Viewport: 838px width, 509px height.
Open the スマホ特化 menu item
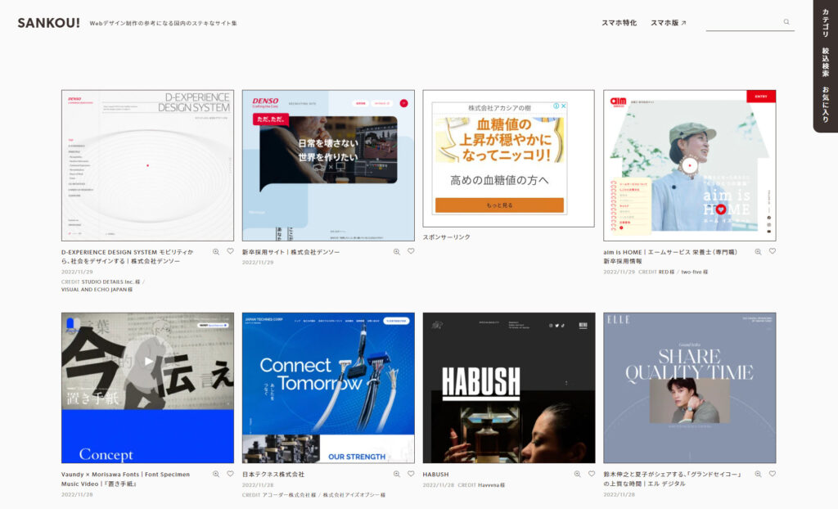(x=619, y=22)
